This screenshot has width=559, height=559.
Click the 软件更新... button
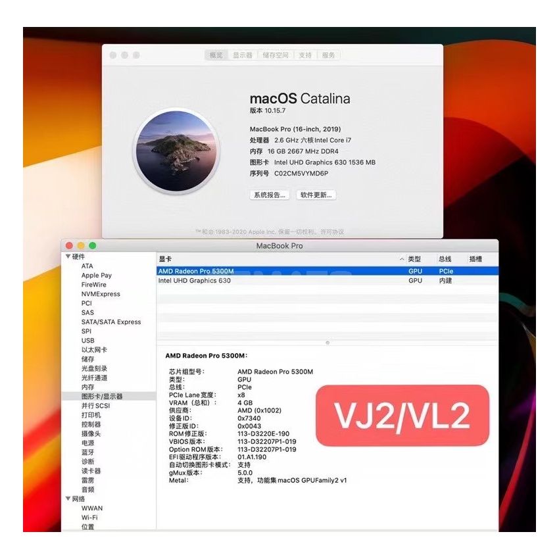(316, 195)
